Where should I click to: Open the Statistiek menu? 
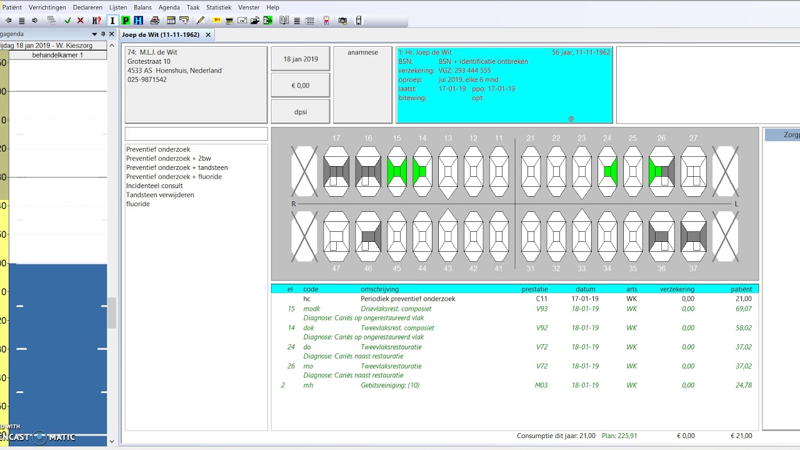219,7
